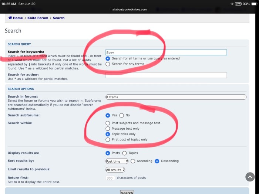Screen dimensions: 259x194
Task: Select First post of topics only
Action: (108, 140)
